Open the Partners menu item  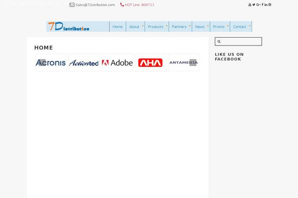179,27
